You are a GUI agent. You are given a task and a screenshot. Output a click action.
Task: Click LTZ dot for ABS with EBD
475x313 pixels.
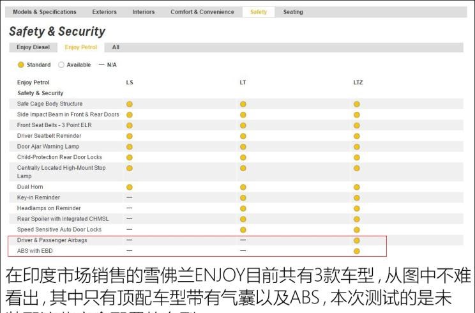coord(356,251)
